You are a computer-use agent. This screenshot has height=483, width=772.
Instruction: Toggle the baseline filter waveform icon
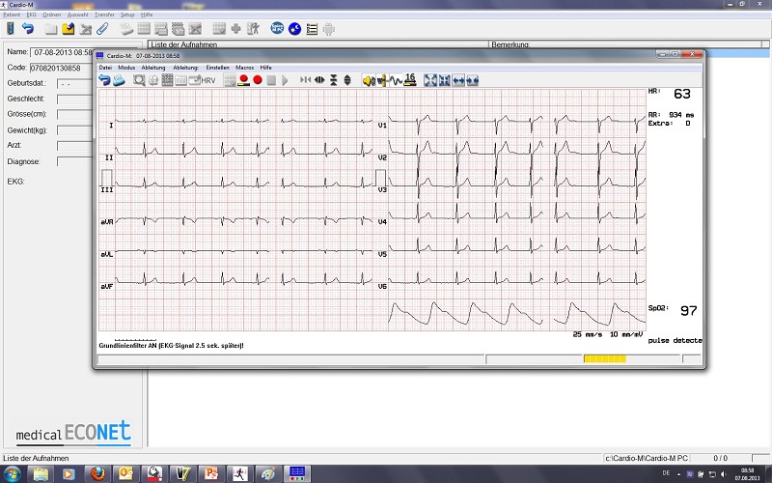click(394, 80)
